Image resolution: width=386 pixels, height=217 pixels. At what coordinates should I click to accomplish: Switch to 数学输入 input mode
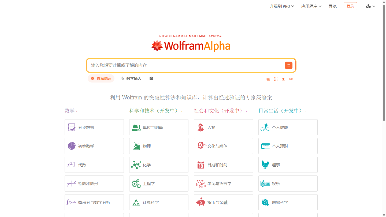(x=131, y=78)
